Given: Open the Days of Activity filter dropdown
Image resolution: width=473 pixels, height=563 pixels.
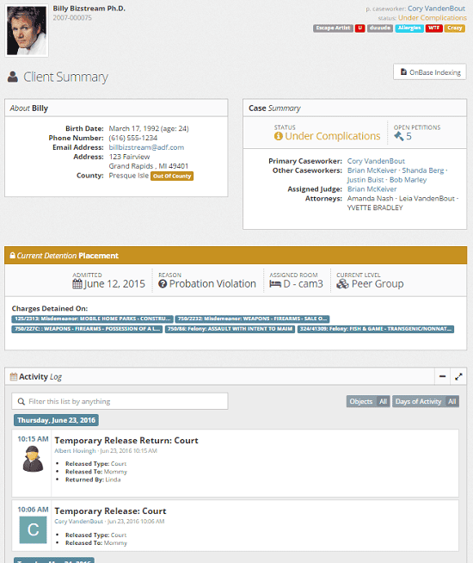Looking at the screenshot, I should point(426,401).
